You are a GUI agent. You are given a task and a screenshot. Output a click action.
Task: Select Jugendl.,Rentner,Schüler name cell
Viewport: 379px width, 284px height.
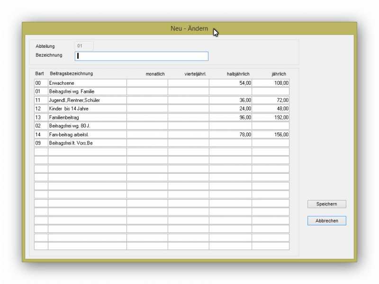click(87, 100)
